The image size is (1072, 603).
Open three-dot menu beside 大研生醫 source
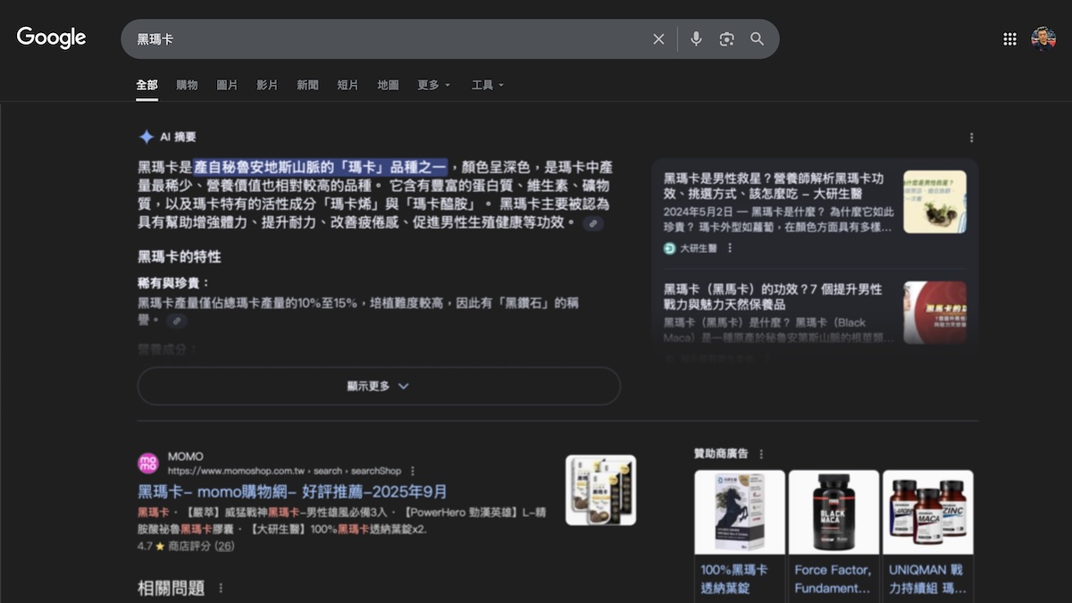[x=730, y=248]
